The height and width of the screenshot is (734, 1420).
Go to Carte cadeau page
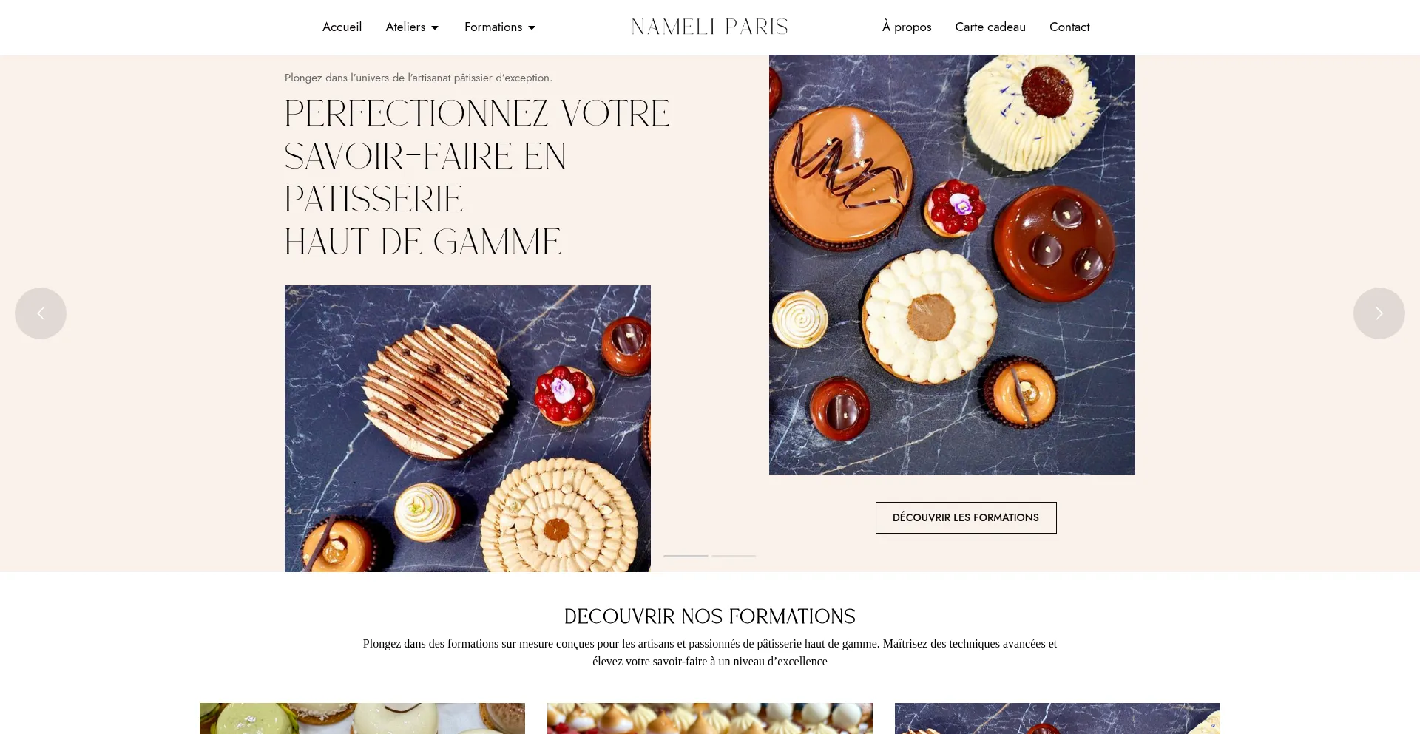[990, 27]
